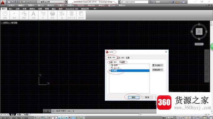Click the binoculars search icon
Screen dimensions: 213x119
pyautogui.click(x=150, y=2)
